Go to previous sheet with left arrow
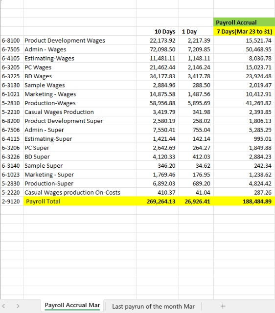The height and width of the screenshot is (313, 275). pos(3,306)
